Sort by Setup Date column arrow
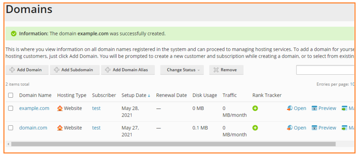 [149, 96]
